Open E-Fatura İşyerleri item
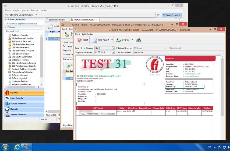Viewport: 230px width, 151px height. point(19,78)
